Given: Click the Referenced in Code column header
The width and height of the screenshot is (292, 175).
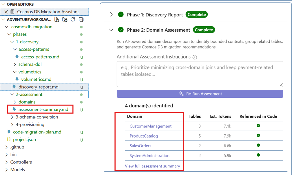Looking at the screenshot, I should (258, 116).
